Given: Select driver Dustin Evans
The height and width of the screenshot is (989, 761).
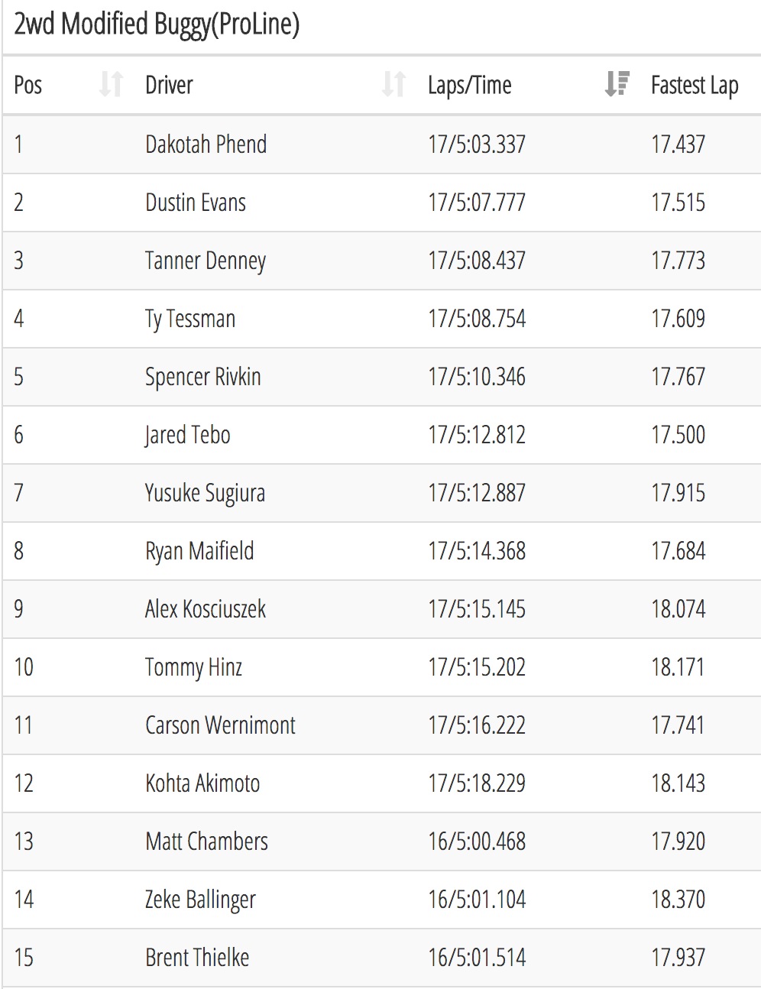Looking at the screenshot, I should (x=196, y=203).
